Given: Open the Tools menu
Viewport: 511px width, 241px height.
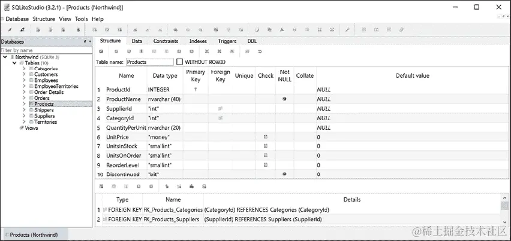Looking at the screenshot, I should coord(82,19).
